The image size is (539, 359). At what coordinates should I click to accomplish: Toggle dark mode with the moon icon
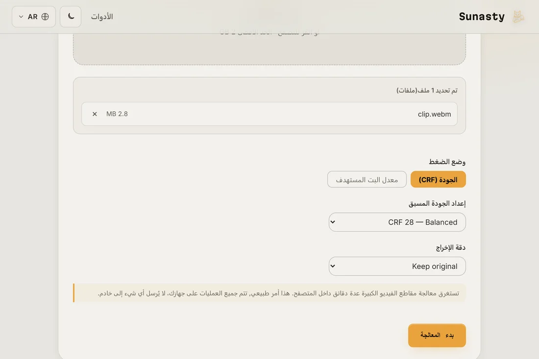[71, 17]
